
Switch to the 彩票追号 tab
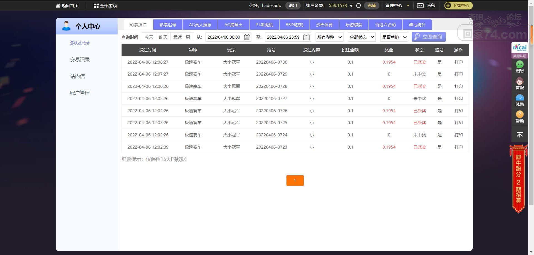pyautogui.click(x=168, y=25)
